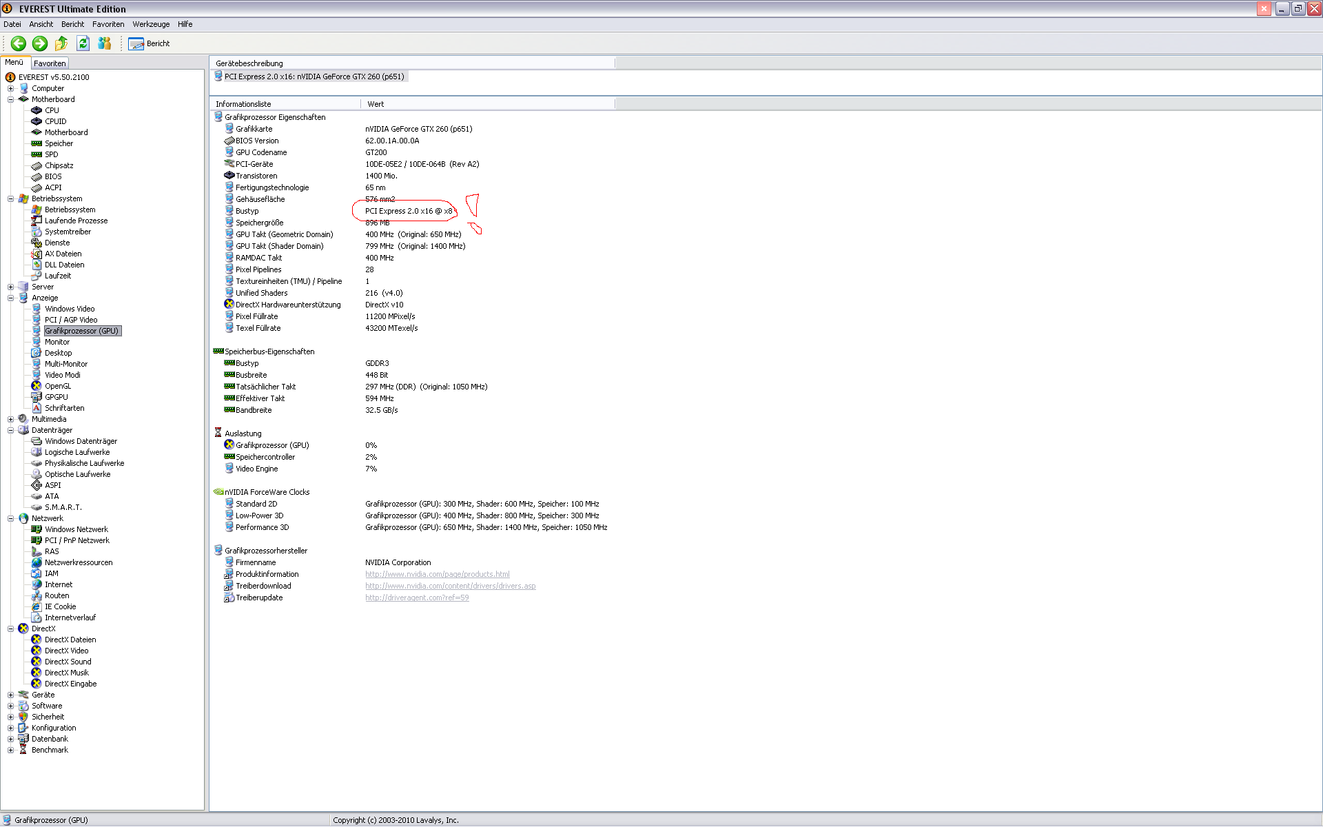
Task: Expand the Multimedia tree node
Action: [x=10, y=419]
